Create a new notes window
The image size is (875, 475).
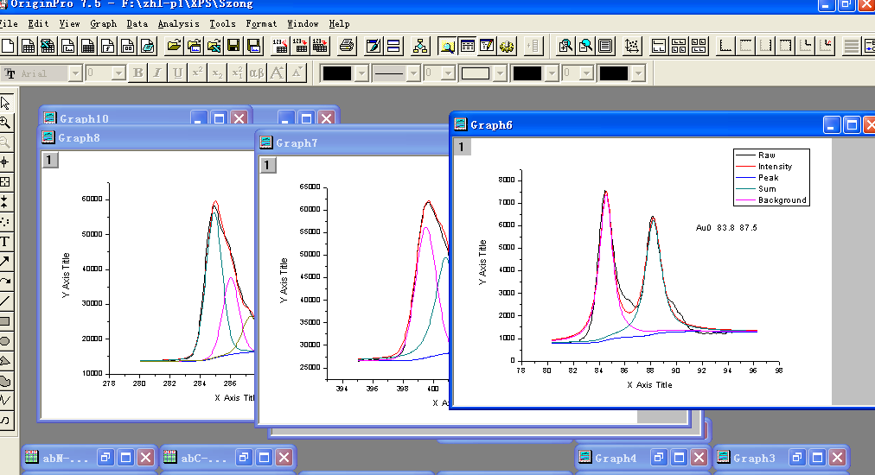(148, 46)
